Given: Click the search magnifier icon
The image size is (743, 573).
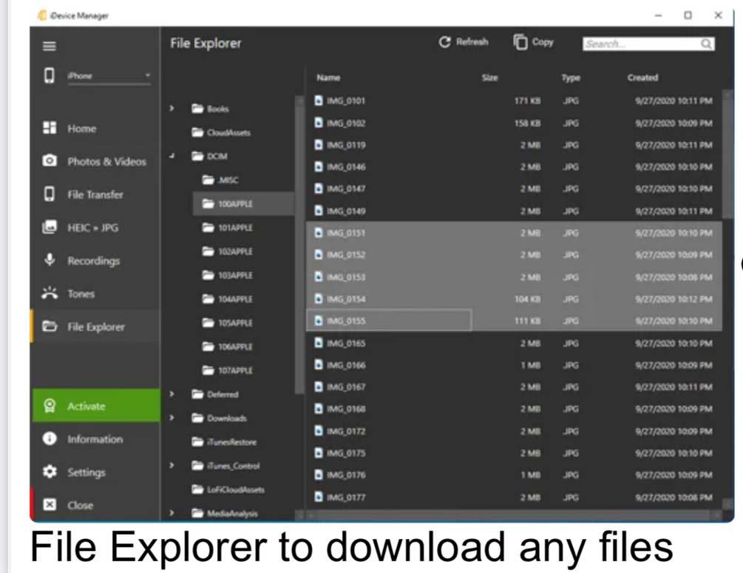Looking at the screenshot, I should (x=707, y=44).
